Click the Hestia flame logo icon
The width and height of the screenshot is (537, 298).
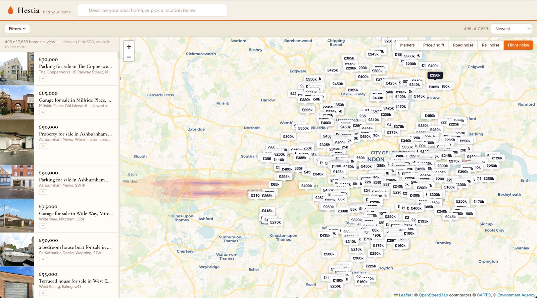(x=11, y=10)
